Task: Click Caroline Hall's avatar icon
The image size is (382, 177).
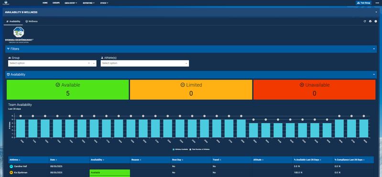Action: coord(11,167)
